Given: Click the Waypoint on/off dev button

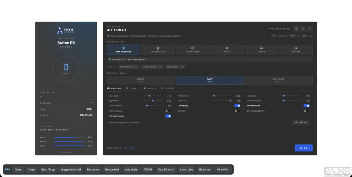Looking at the screenshot, I should click(71, 169).
